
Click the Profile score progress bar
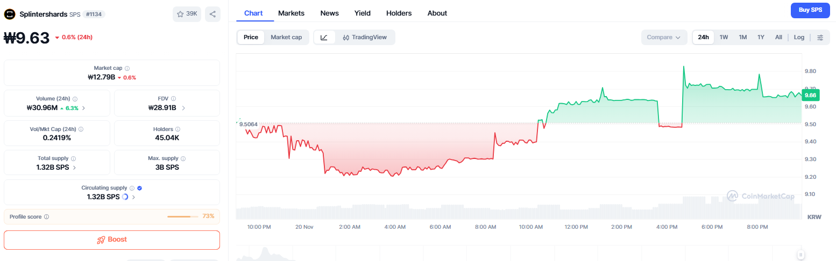pos(182,216)
